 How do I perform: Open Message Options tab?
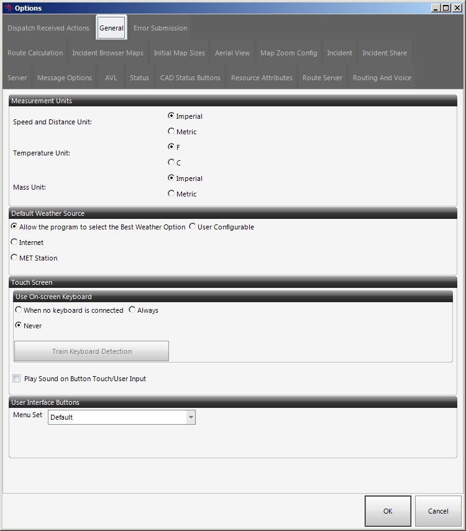point(64,78)
